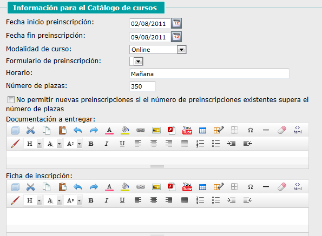Grab resize handle below Documentación a entregar editor
322x236 pixels.
tap(157, 167)
